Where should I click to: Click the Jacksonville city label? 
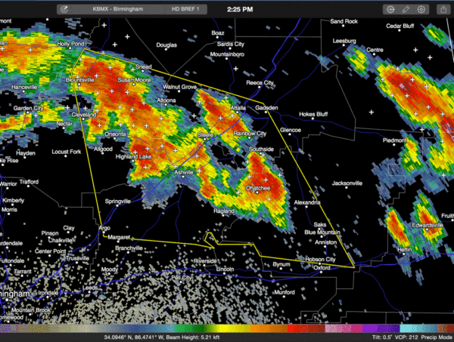[347, 183]
